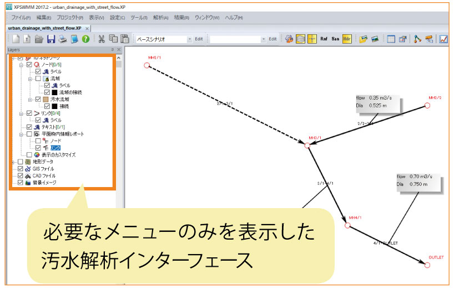Switch to Rnf runoff mode
The height and width of the screenshot is (290, 454).
(324, 39)
